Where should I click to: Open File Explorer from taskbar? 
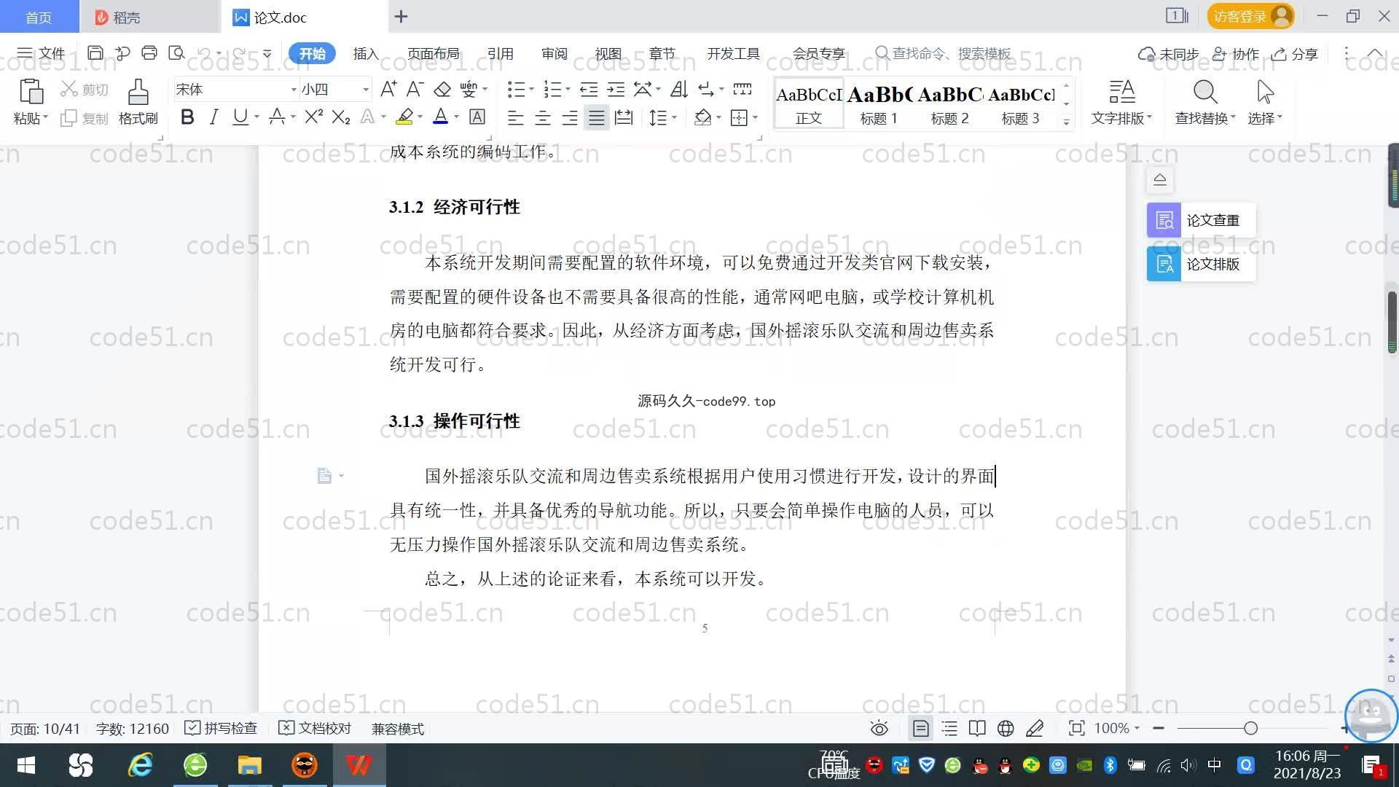coord(249,765)
